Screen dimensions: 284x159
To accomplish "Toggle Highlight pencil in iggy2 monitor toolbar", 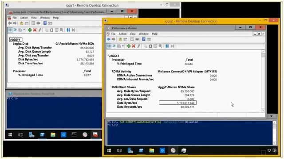I will pyautogui.click(x=138, y=46).
